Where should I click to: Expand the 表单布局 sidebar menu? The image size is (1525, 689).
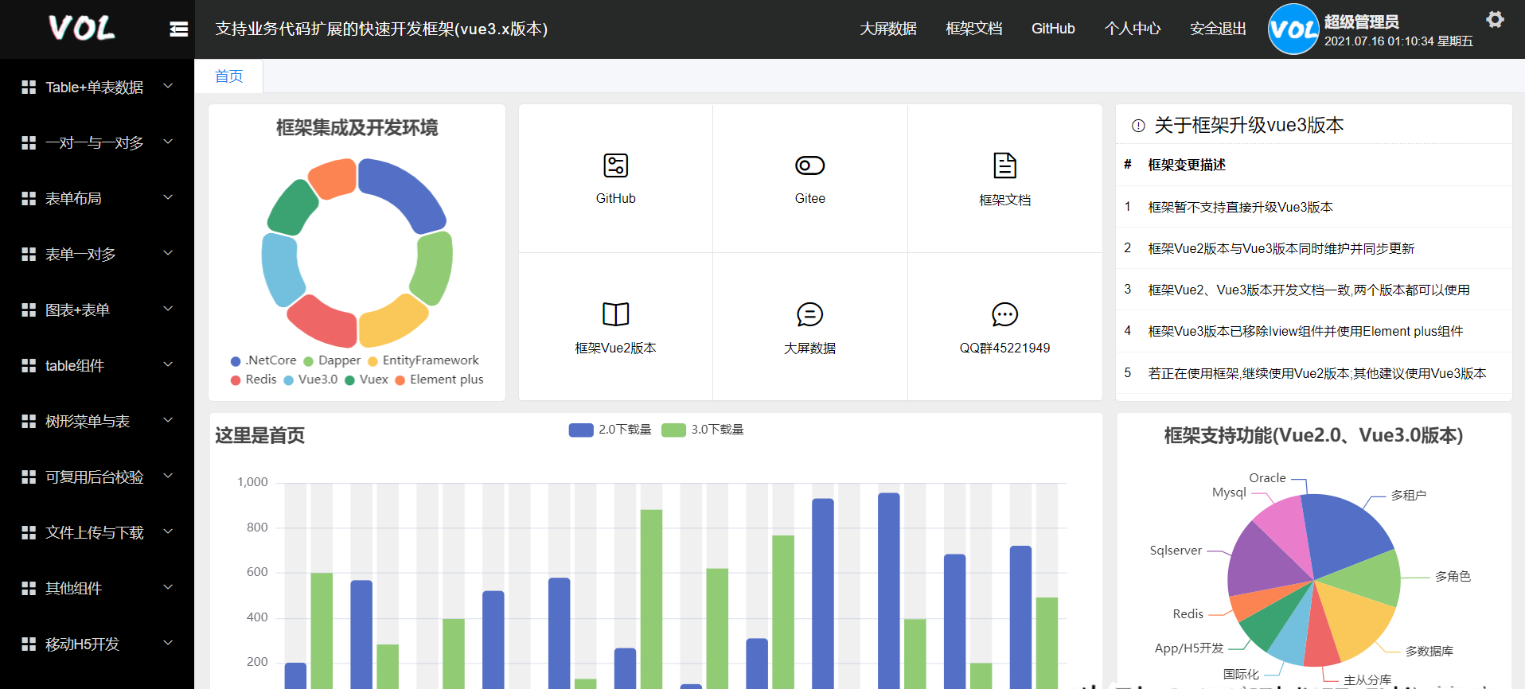[97, 198]
